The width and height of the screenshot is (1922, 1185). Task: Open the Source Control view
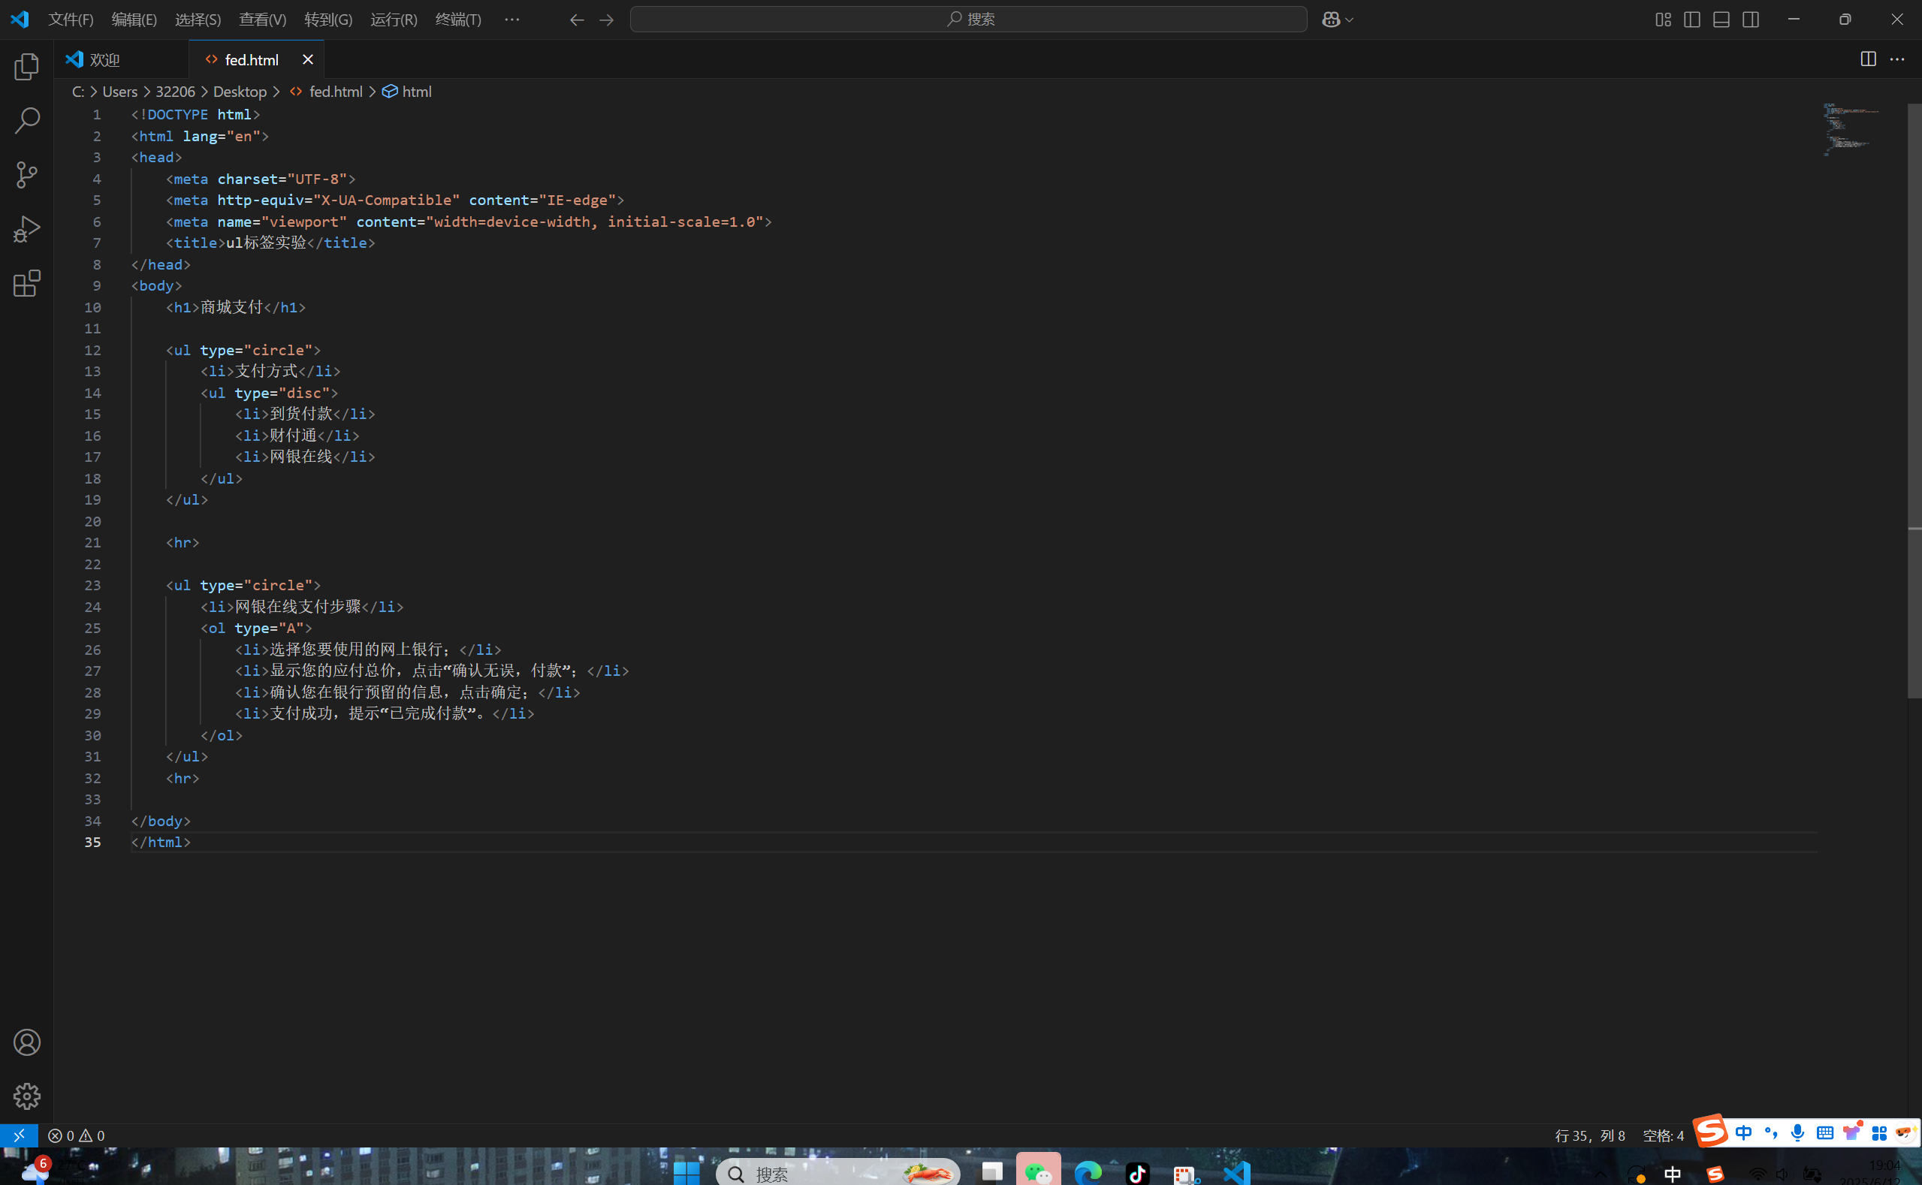(26, 175)
